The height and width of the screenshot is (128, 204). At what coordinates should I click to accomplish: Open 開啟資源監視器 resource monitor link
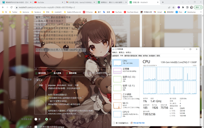[138, 123]
